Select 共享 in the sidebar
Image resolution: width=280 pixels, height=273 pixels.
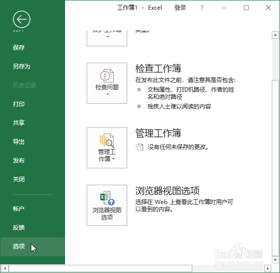(19, 123)
